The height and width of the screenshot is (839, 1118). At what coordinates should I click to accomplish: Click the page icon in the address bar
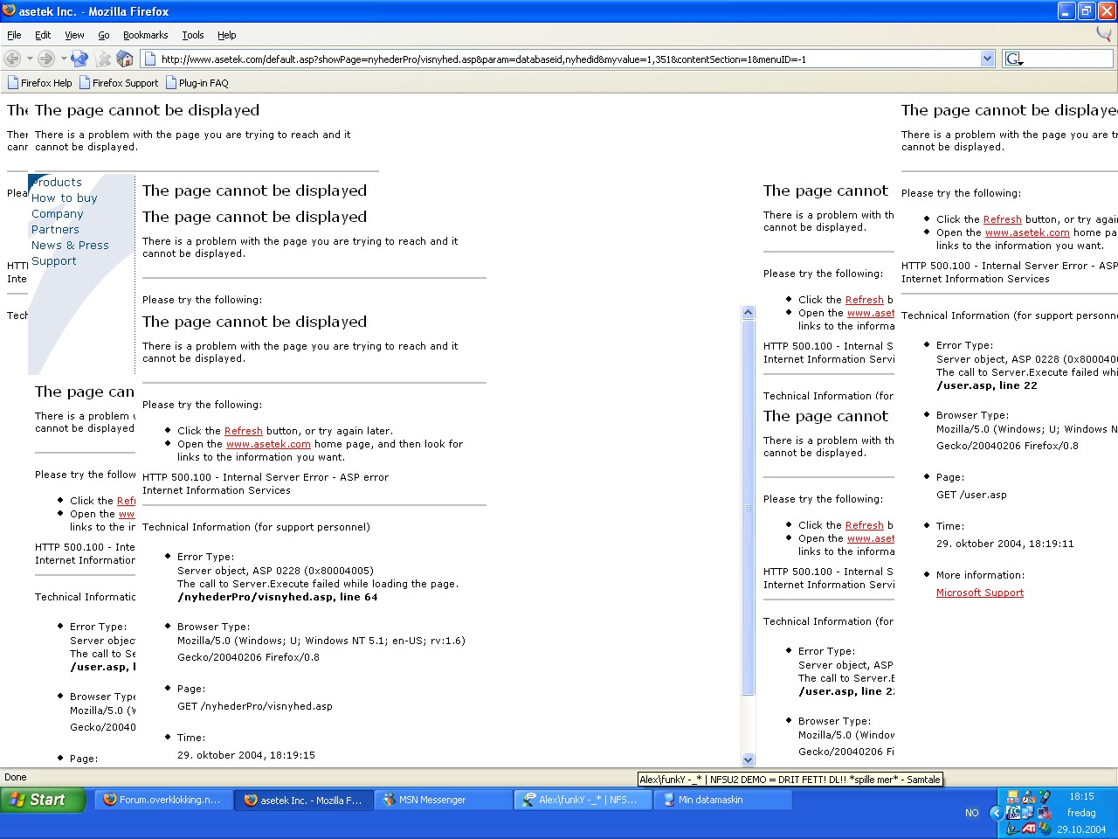click(150, 59)
